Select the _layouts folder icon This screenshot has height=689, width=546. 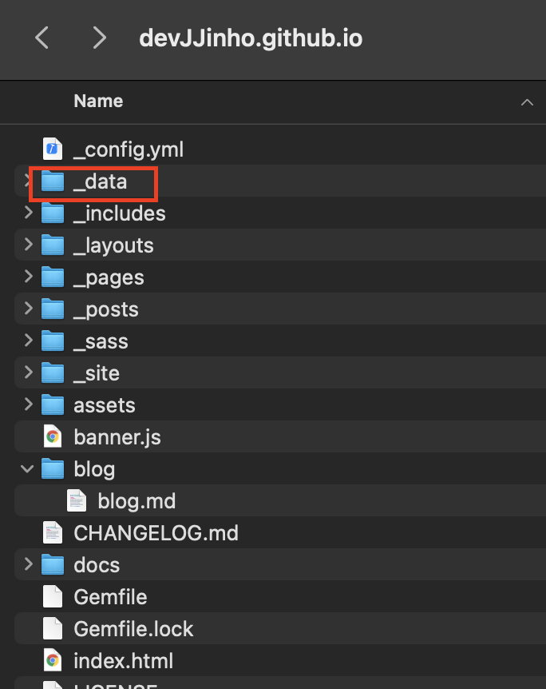pyautogui.click(x=53, y=245)
